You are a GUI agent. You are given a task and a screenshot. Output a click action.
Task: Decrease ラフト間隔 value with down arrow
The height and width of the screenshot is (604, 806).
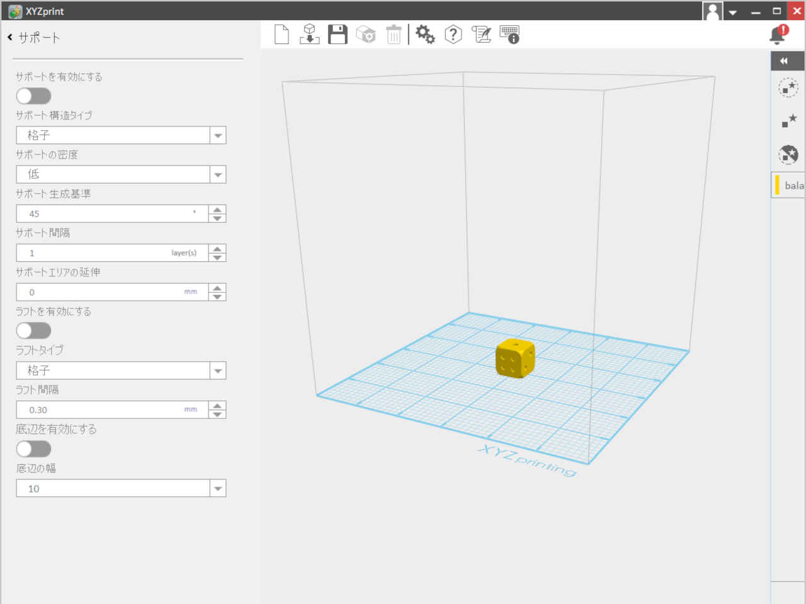click(x=217, y=415)
